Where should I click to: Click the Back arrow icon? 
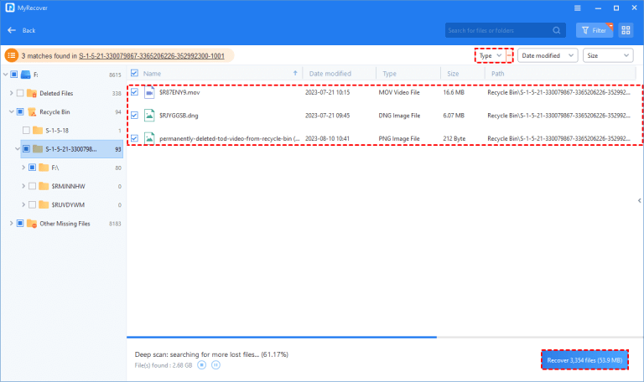[12, 30]
